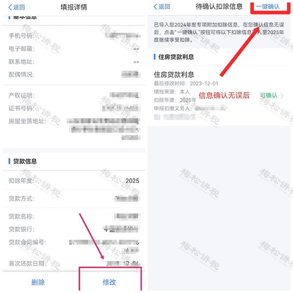The width and height of the screenshot is (293, 293).
Task: Tap the 贷款合同编号 row
Action: [74, 246]
